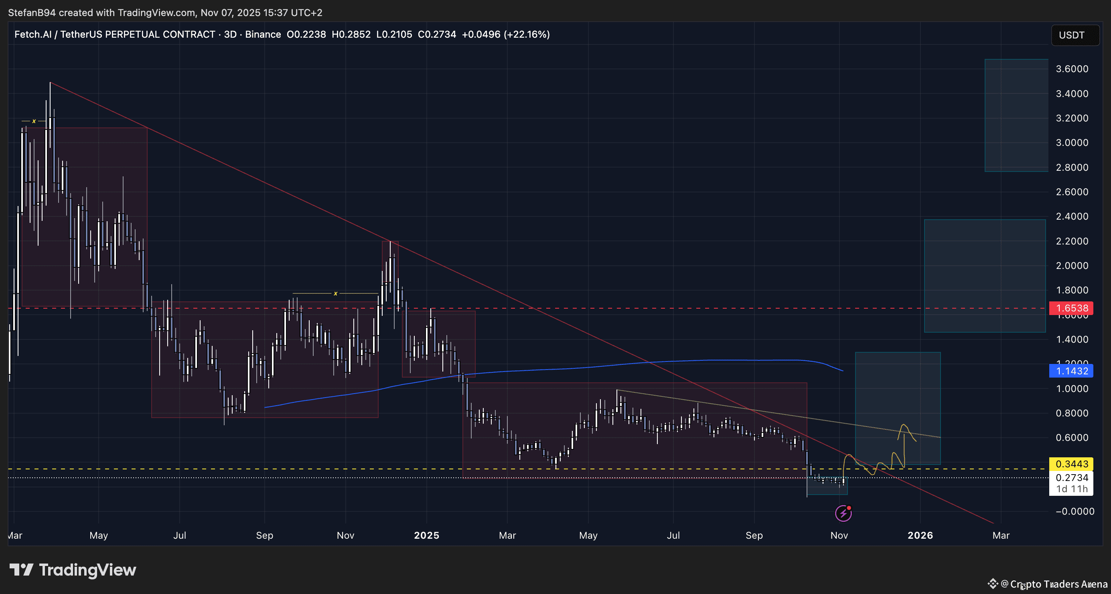Open the USDT currency selector
Image resolution: width=1111 pixels, height=594 pixels.
pyautogui.click(x=1075, y=35)
